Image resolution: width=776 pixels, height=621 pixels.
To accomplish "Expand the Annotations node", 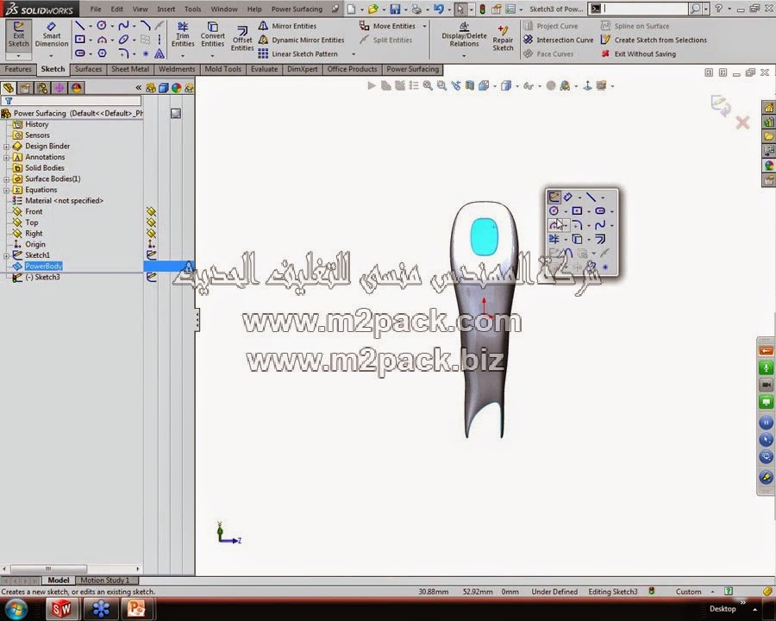I will coord(6,158).
